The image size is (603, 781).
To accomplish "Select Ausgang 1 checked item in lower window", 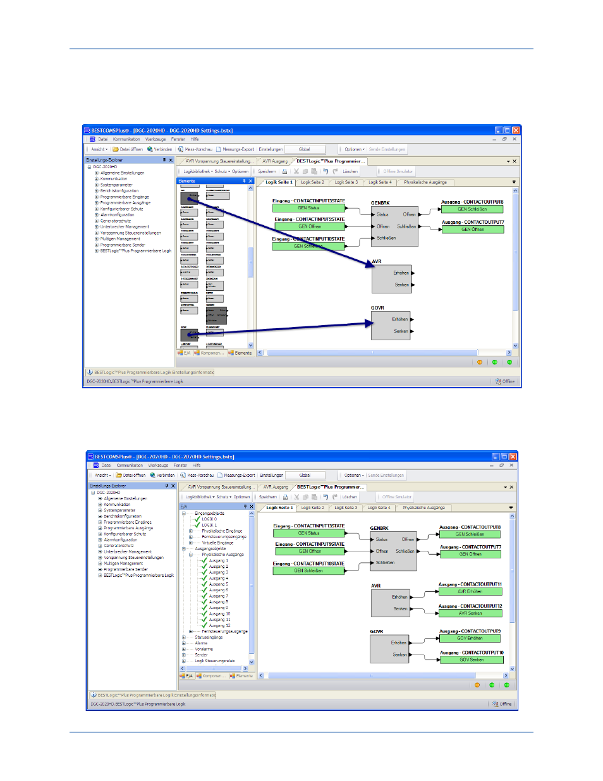I will click(x=214, y=560).
